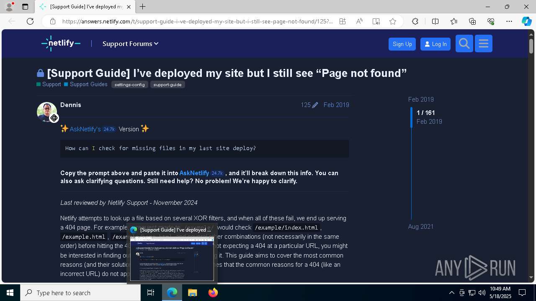The image size is (536, 301).
Task: Expand the Support Forums dropdown
Action: (130, 43)
